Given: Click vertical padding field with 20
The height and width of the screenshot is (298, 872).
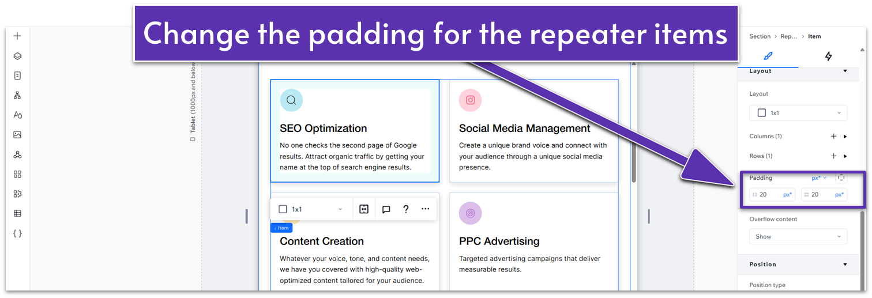Looking at the screenshot, I should (824, 195).
